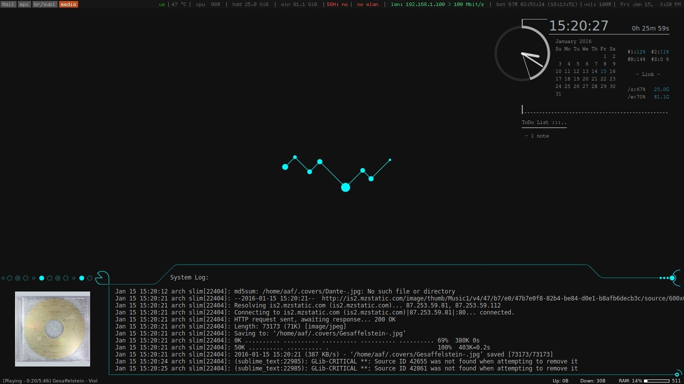The height and width of the screenshot is (384, 684).
Task: Click the #2:11% CPU core reading
Action: [660, 52]
